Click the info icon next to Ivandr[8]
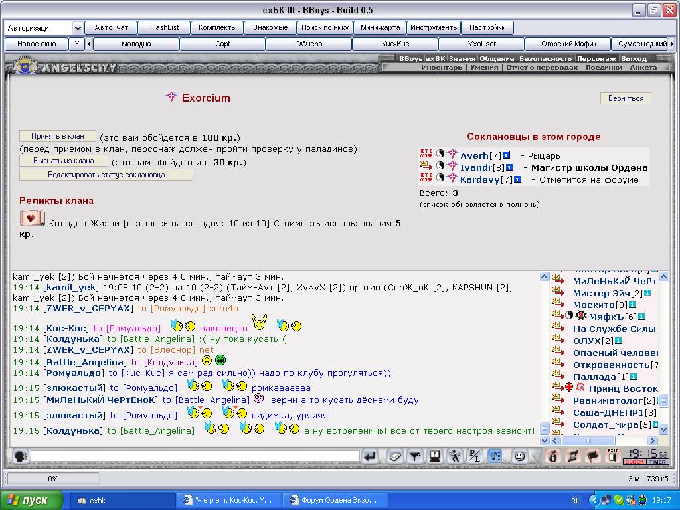680x510 pixels. 509,167
